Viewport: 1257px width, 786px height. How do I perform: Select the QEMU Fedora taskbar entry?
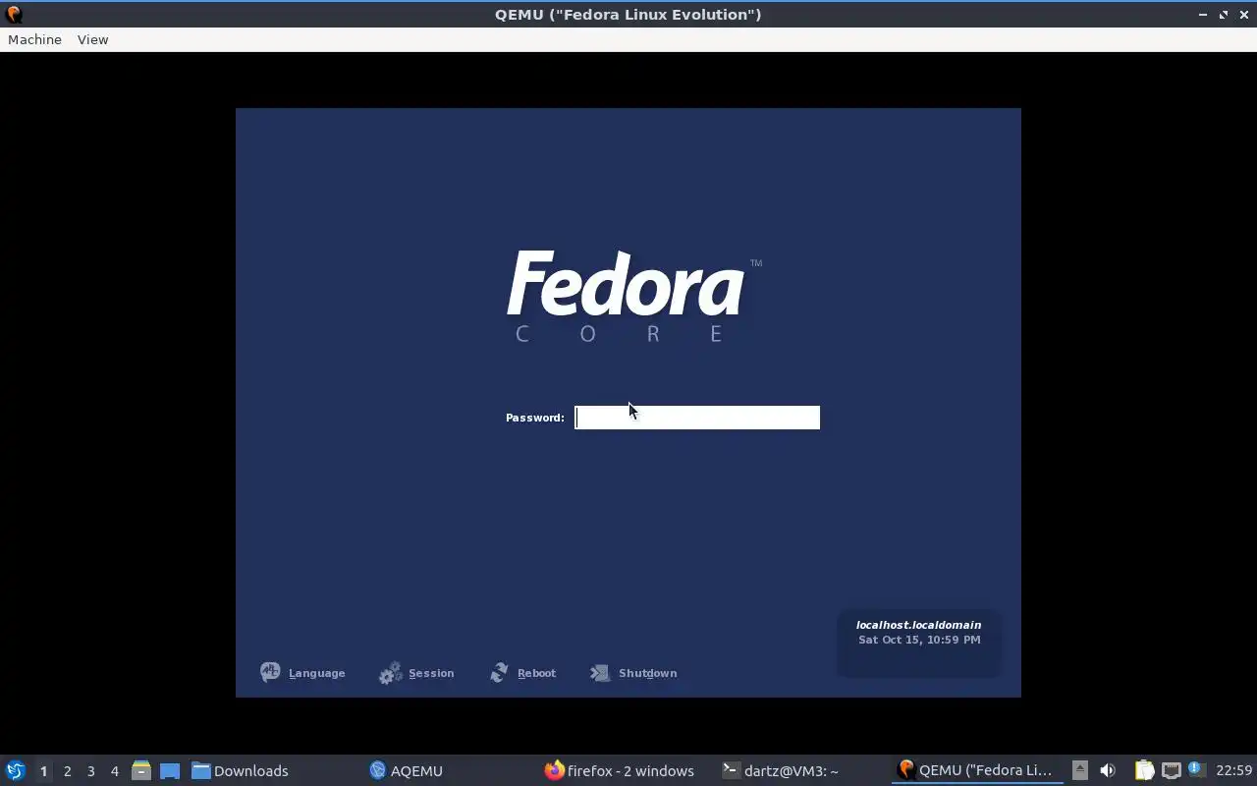(x=977, y=771)
